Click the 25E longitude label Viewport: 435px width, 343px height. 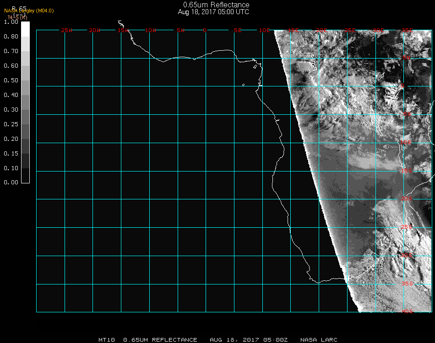click(350, 30)
